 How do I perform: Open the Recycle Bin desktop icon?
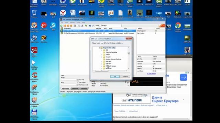pyautogui.click(x=34, y=14)
